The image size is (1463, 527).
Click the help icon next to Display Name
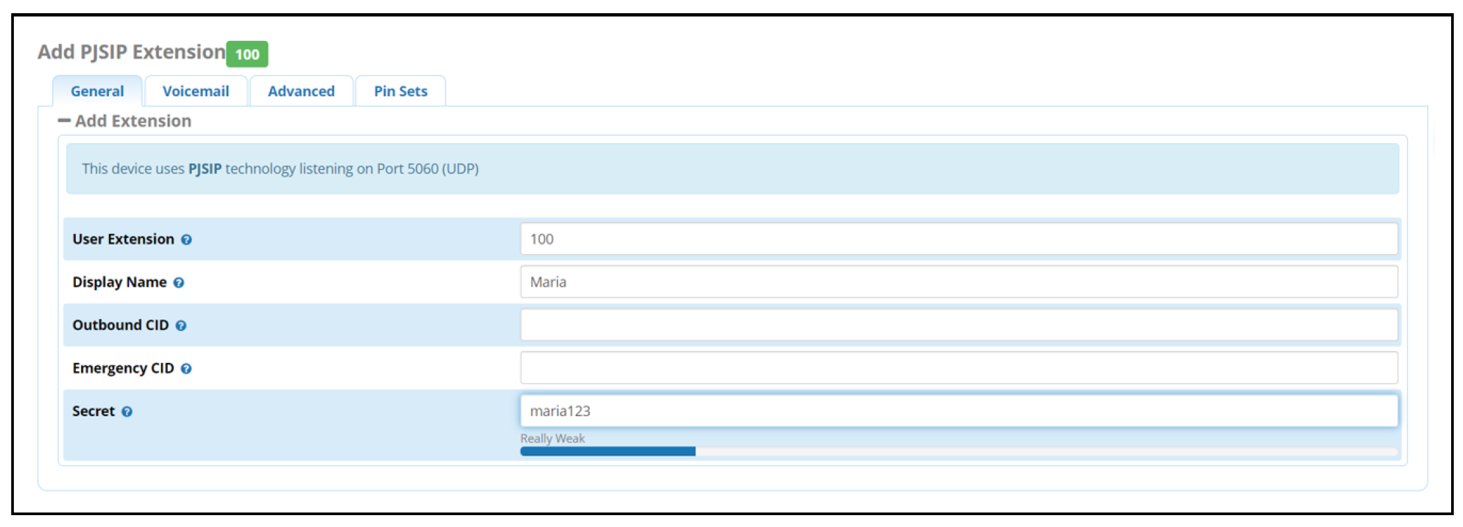[x=179, y=282]
